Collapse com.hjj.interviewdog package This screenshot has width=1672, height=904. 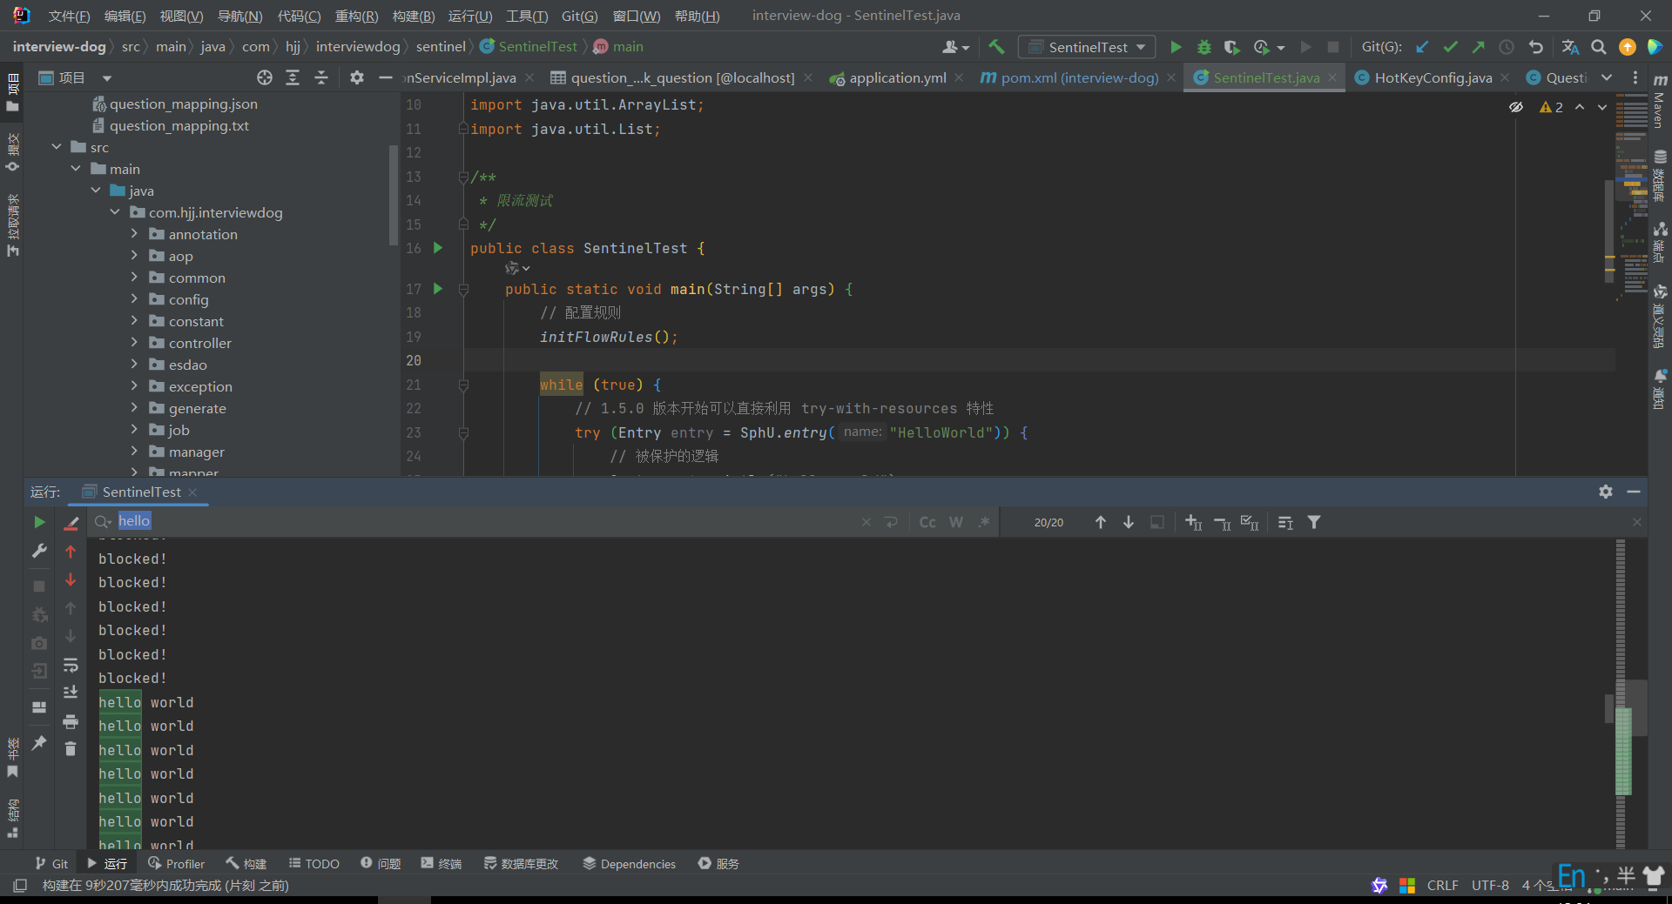pyautogui.click(x=115, y=211)
